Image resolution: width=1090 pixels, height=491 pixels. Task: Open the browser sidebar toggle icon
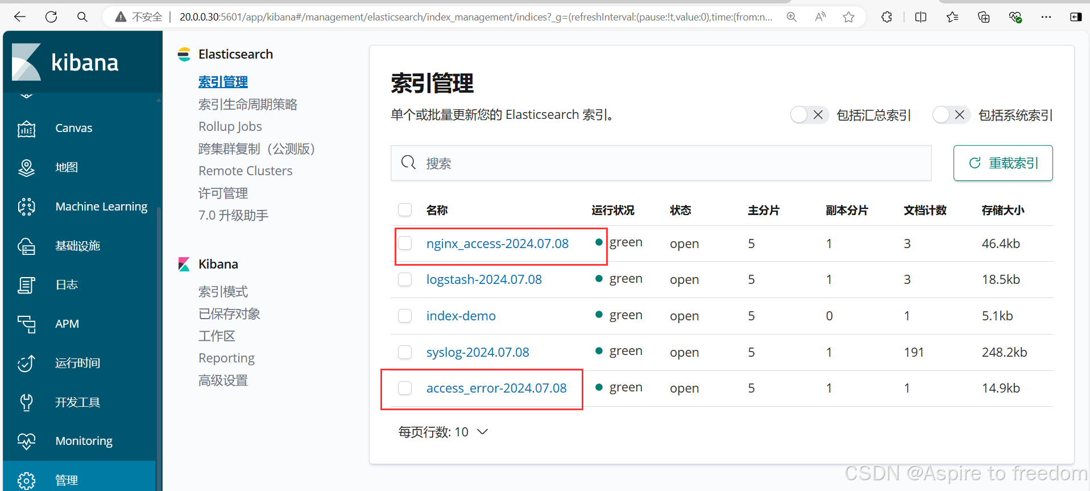point(1076,17)
